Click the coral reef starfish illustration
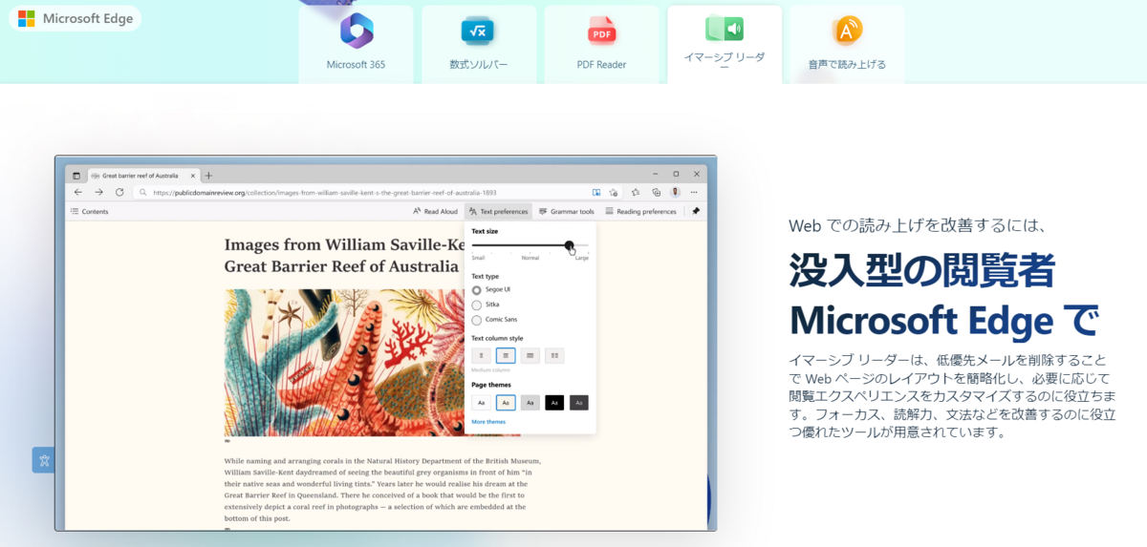The image size is (1147, 547). pos(345,363)
